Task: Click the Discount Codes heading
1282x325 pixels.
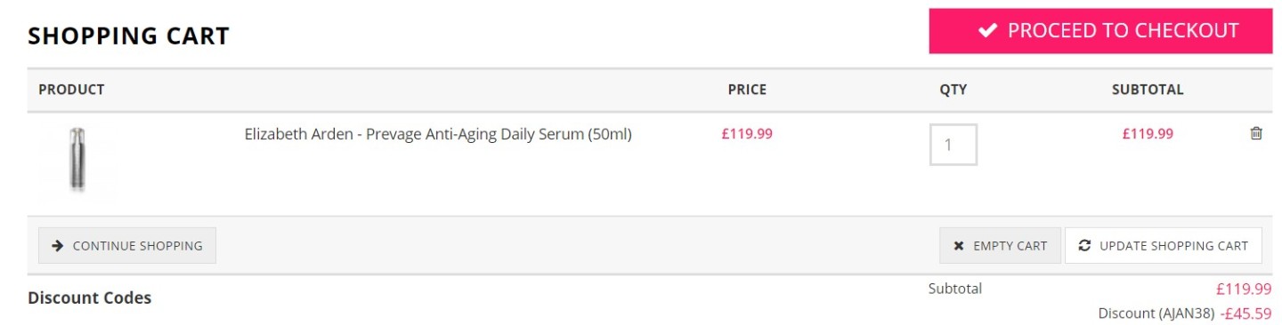Action: (90, 297)
